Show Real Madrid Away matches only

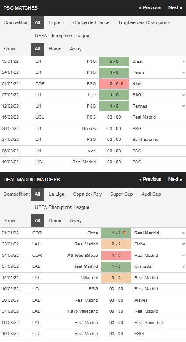click(75, 220)
